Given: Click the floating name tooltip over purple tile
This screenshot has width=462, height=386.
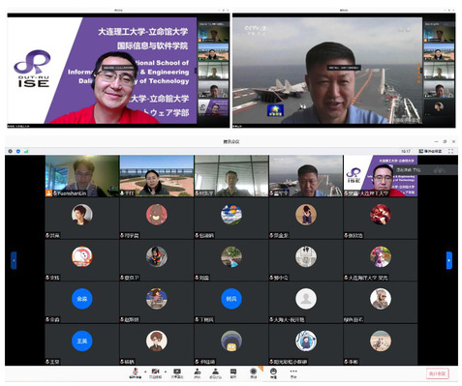Looking at the screenshot, I should 425,170.
